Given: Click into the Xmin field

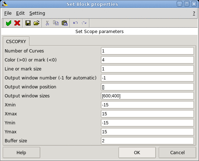Looking at the screenshot, I should [147, 105].
